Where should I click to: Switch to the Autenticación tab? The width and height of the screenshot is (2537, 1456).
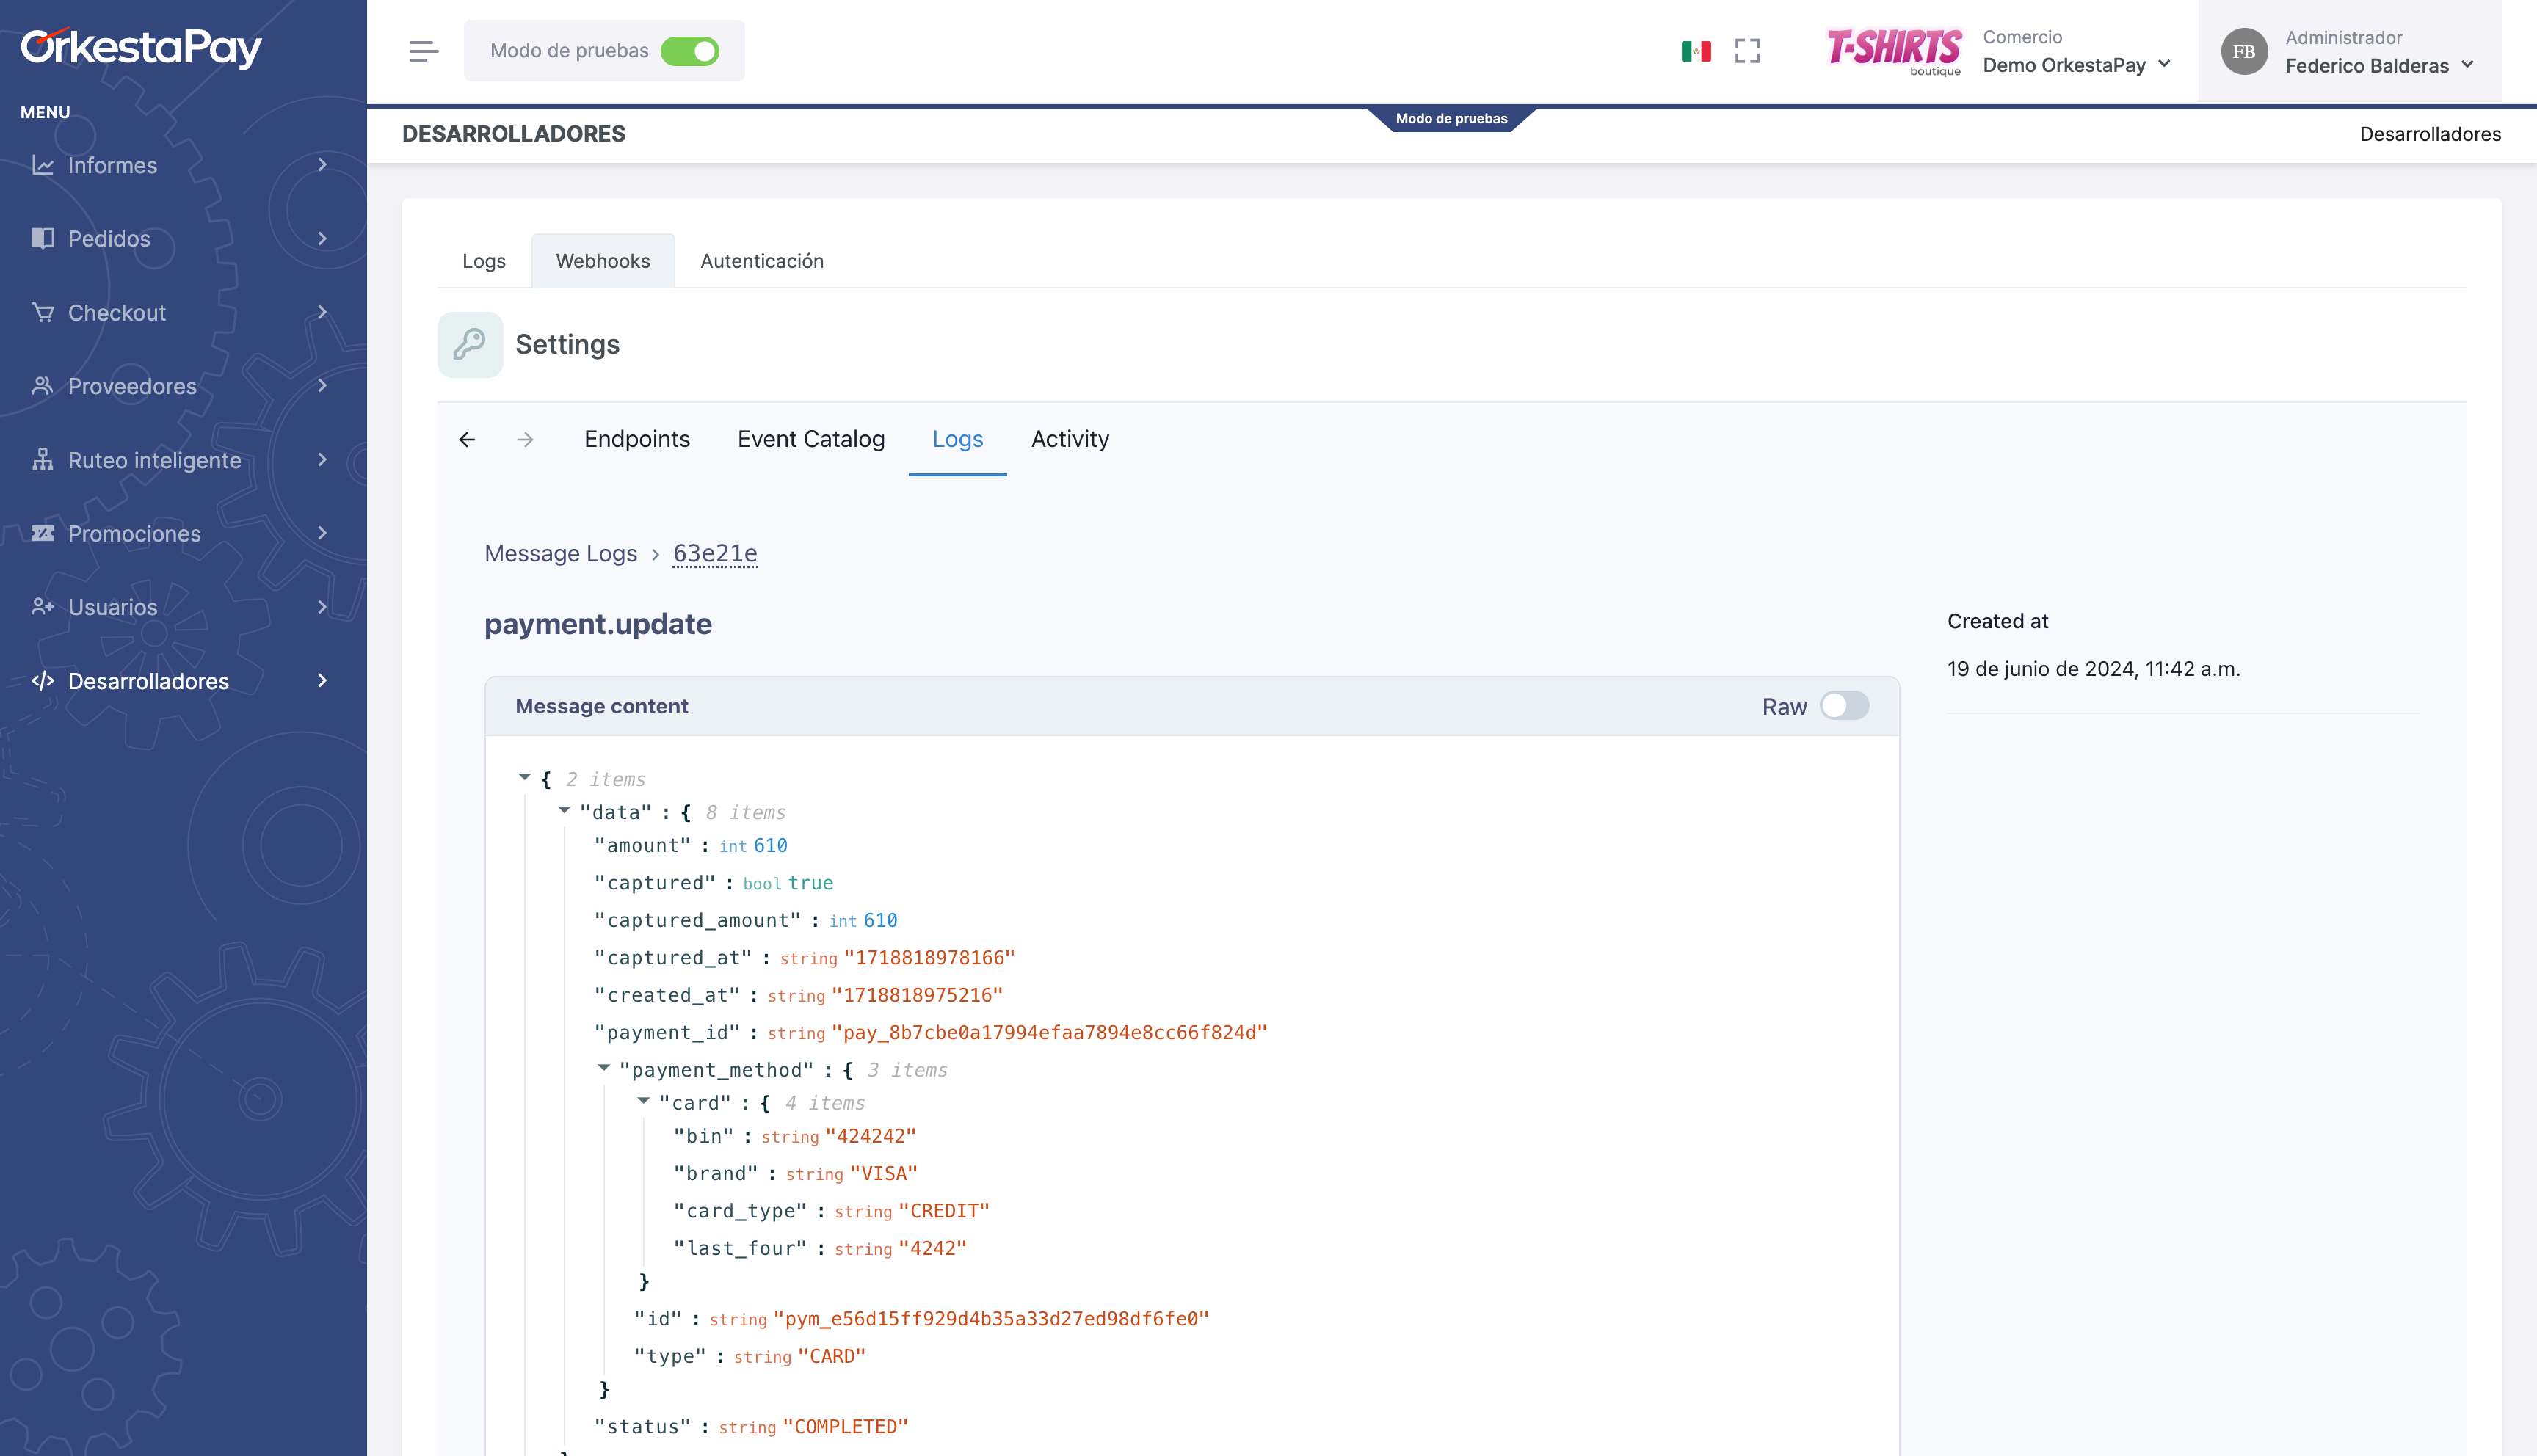click(x=762, y=261)
